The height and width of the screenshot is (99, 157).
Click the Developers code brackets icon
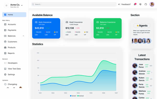coord(5,63)
